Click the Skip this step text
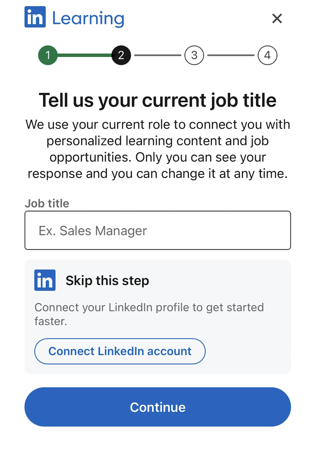Screen dimensions: 316x464 tap(107, 280)
